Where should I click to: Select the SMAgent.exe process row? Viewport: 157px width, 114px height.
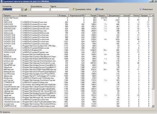tap(77, 93)
